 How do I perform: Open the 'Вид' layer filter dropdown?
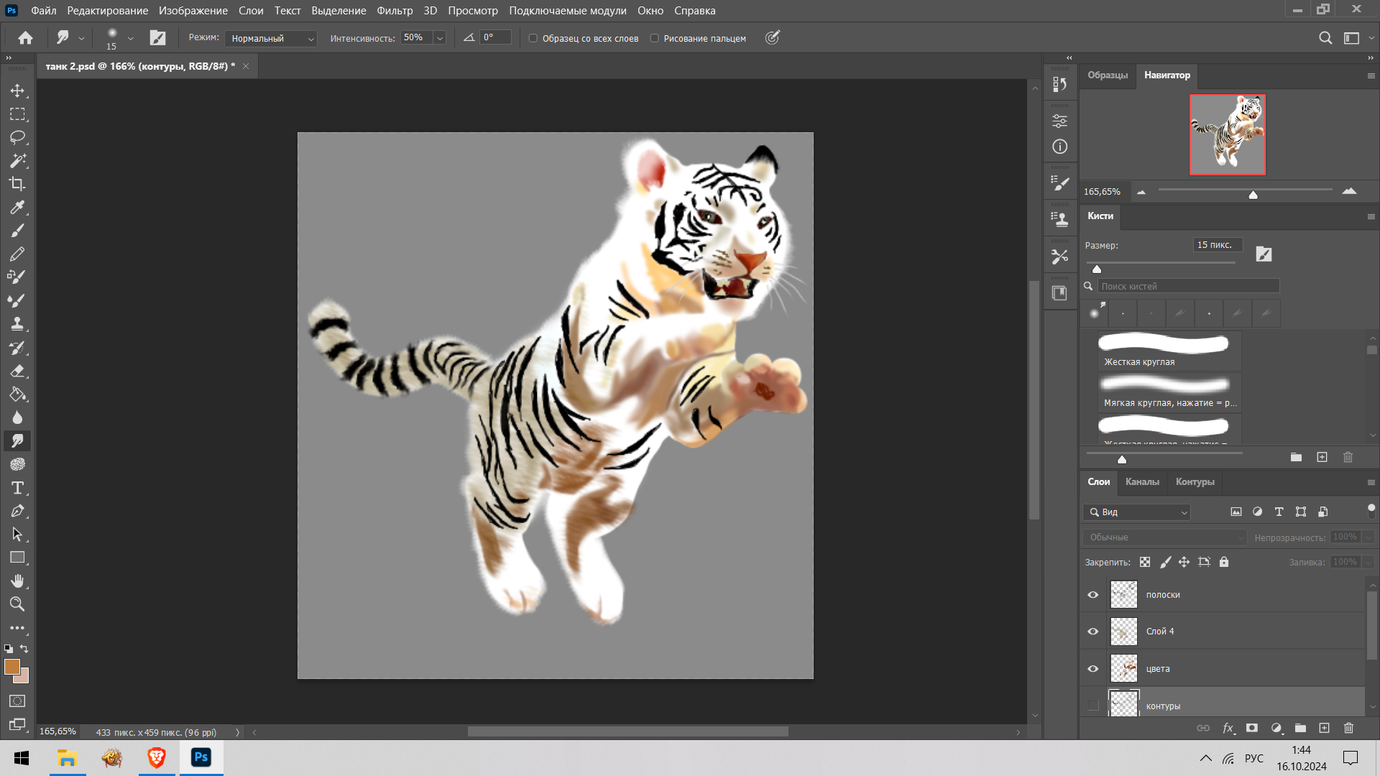pyautogui.click(x=1137, y=512)
